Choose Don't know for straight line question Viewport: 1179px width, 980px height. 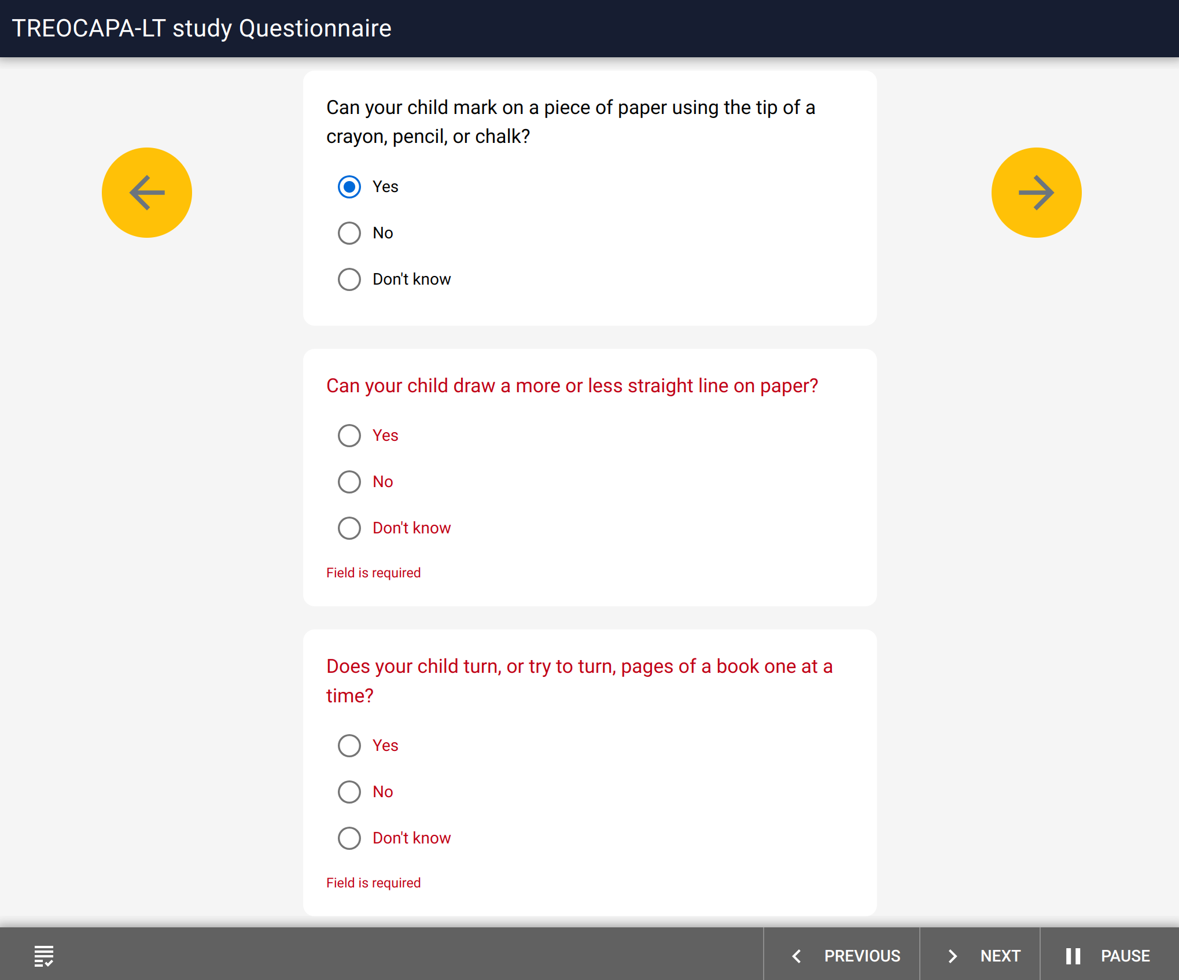(x=349, y=528)
